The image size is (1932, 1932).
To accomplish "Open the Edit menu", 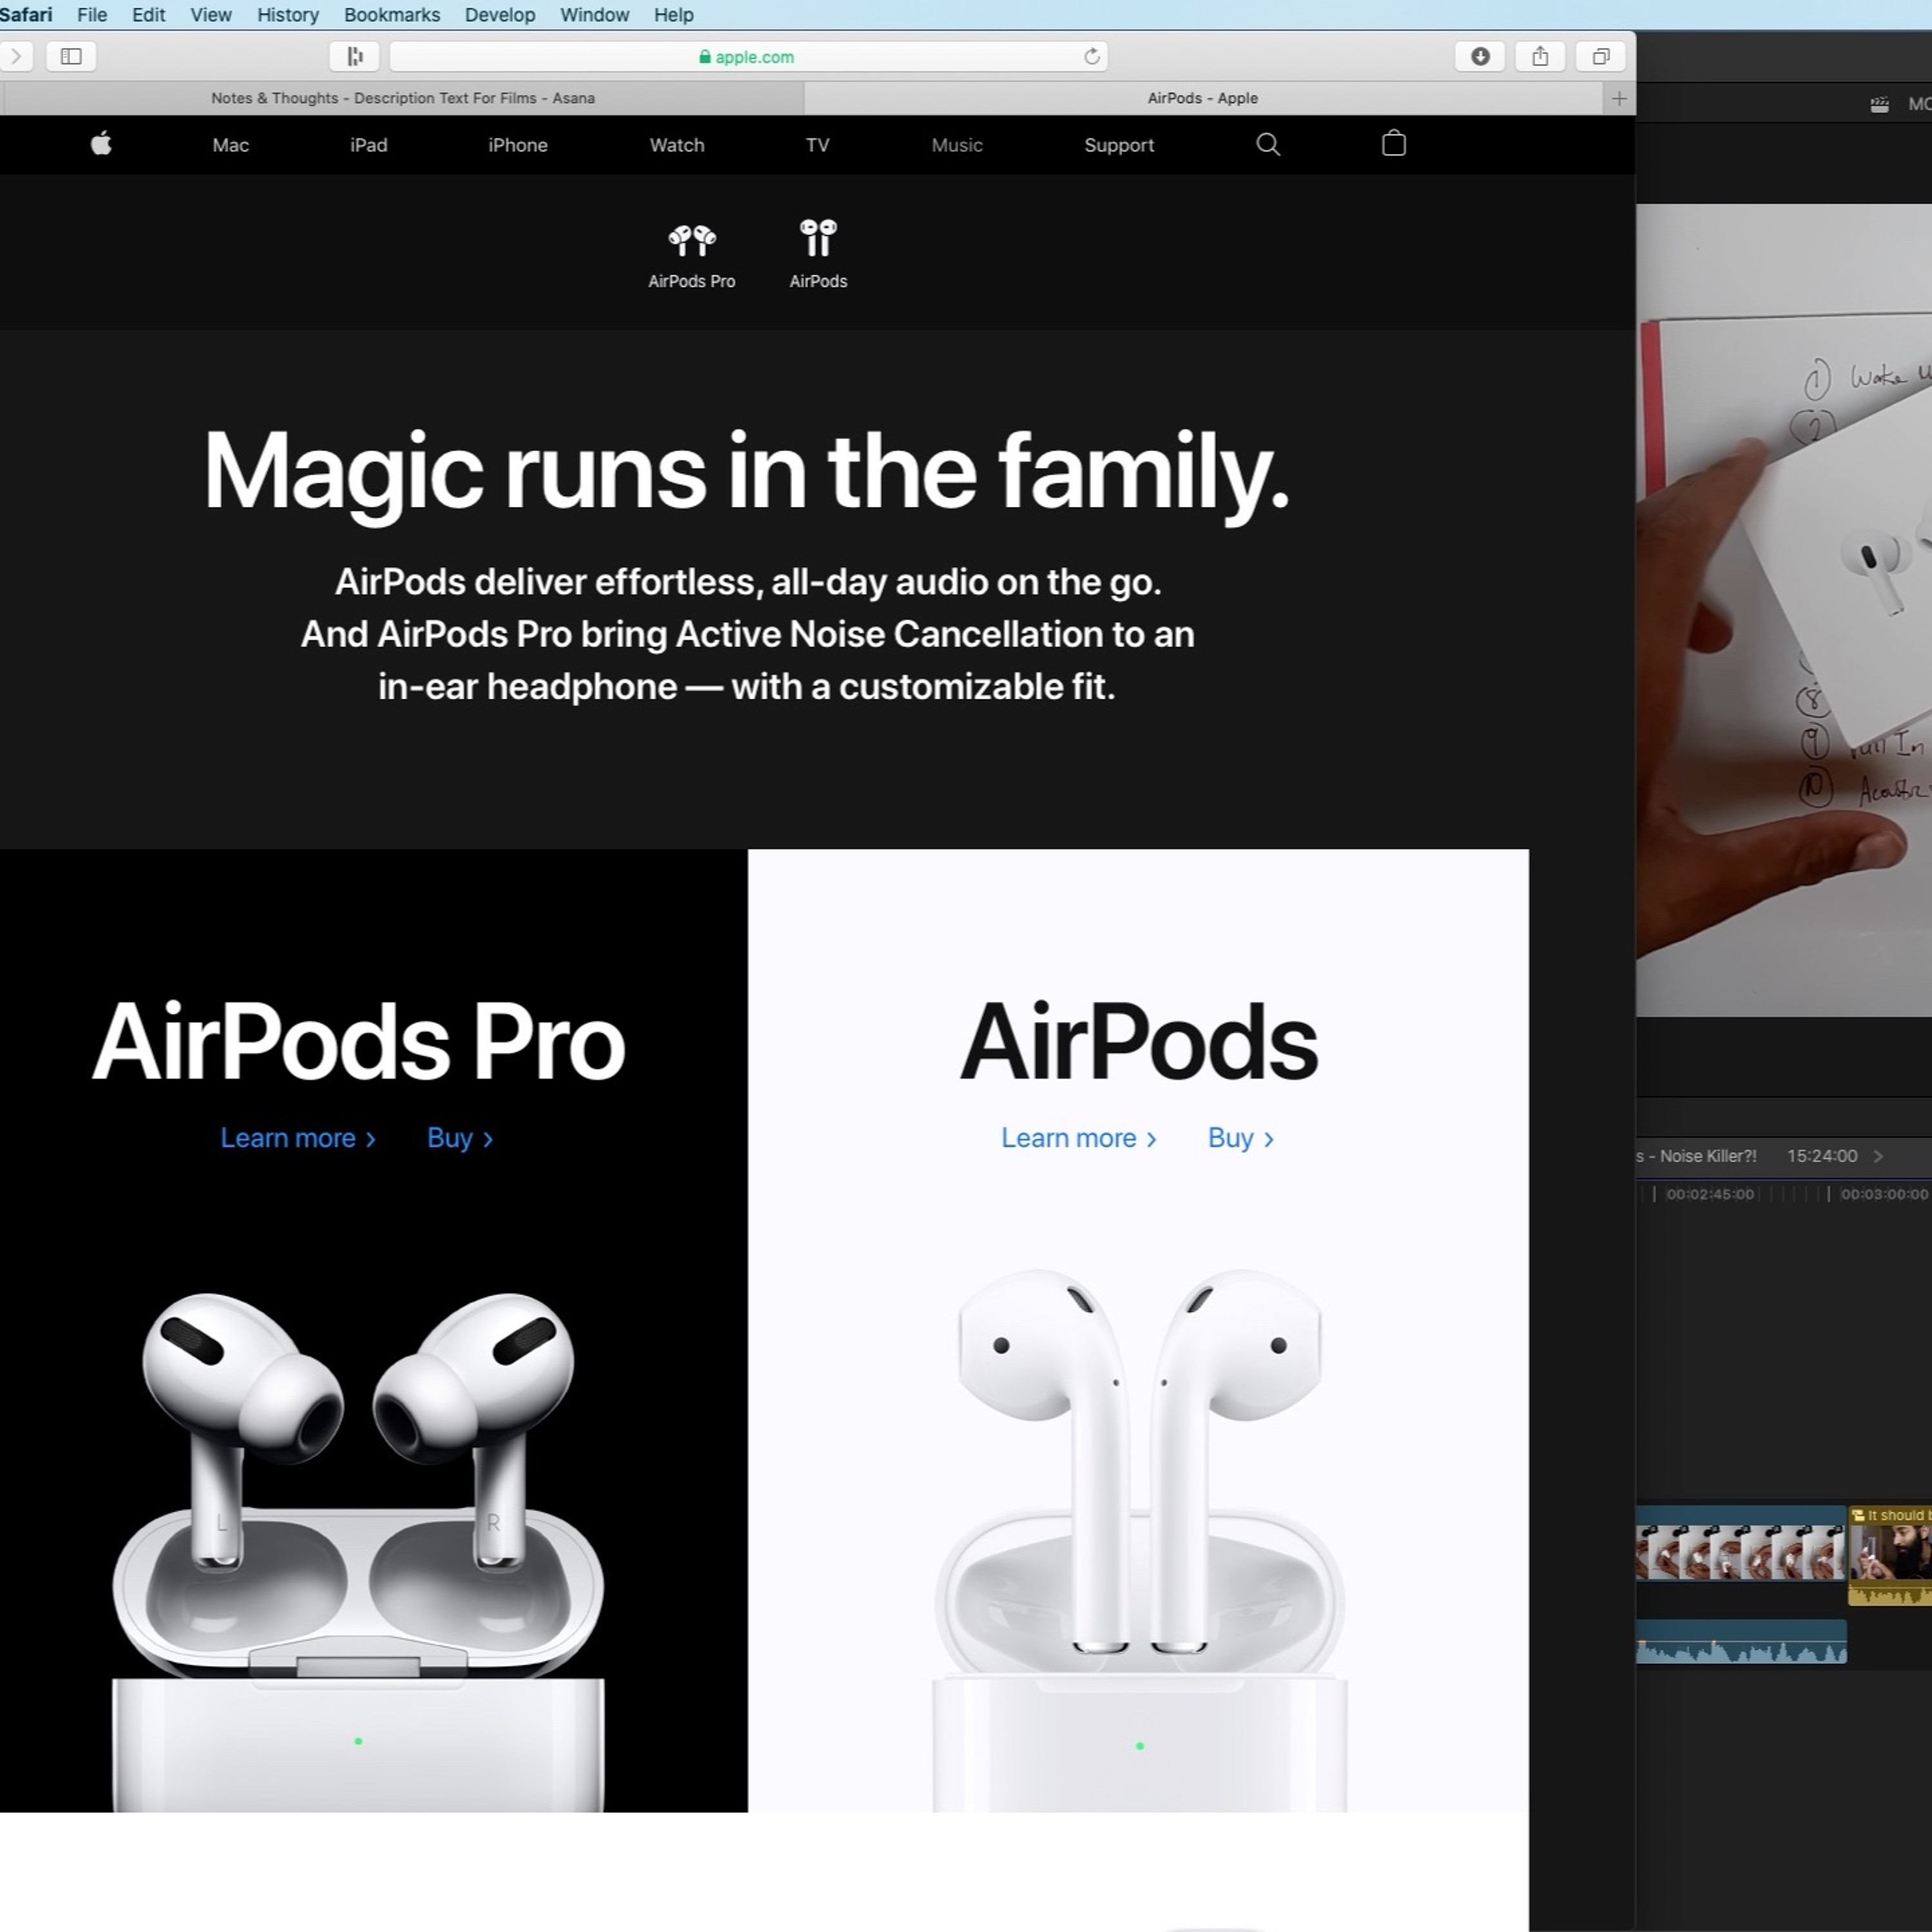I will (x=148, y=15).
